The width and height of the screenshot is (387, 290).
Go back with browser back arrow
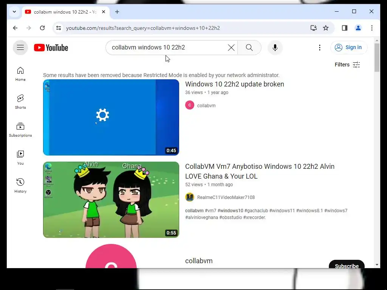15,28
